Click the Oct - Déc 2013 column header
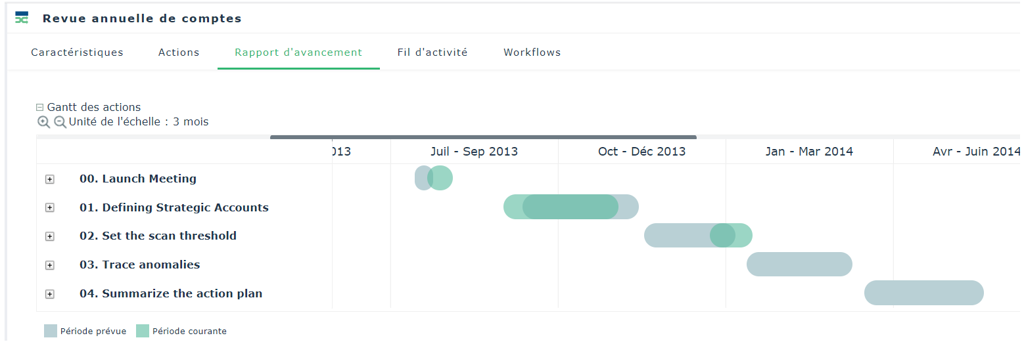Image resolution: width=1024 pixels, height=342 pixels. [x=641, y=152]
